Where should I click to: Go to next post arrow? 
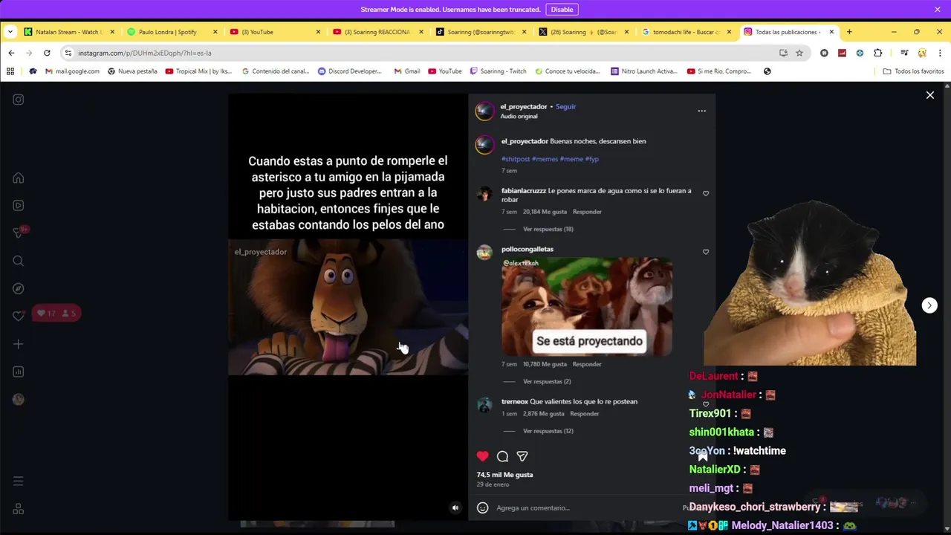click(x=929, y=305)
